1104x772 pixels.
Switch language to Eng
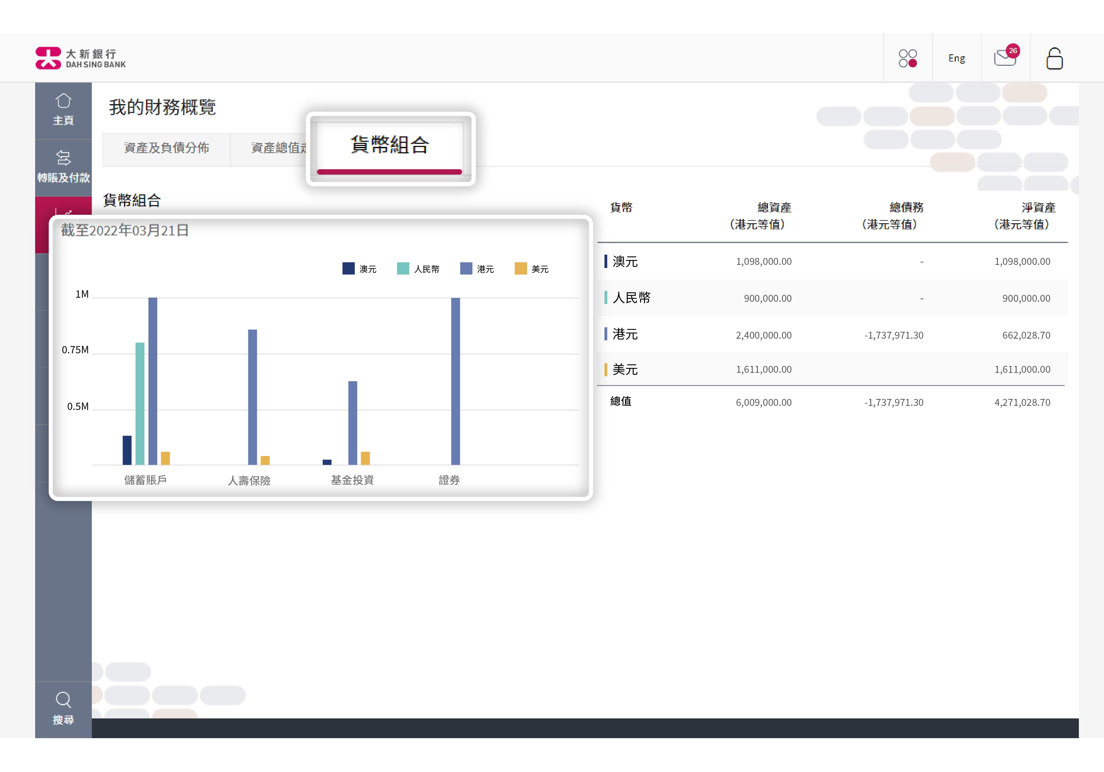pyautogui.click(x=956, y=58)
